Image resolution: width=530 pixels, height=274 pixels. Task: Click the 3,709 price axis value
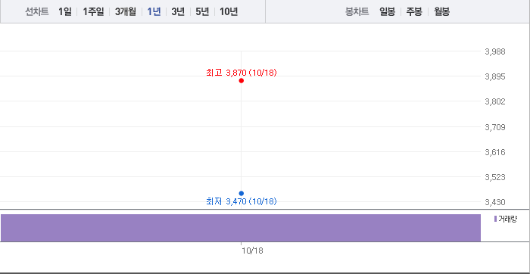[x=495, y=127]
